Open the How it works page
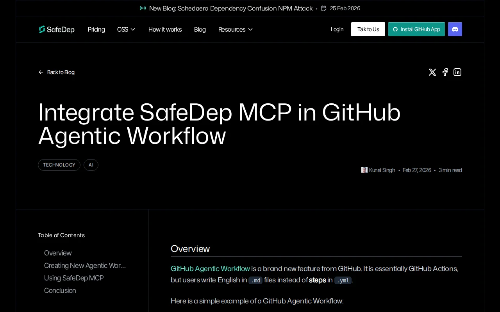 (x=165, y=29)
